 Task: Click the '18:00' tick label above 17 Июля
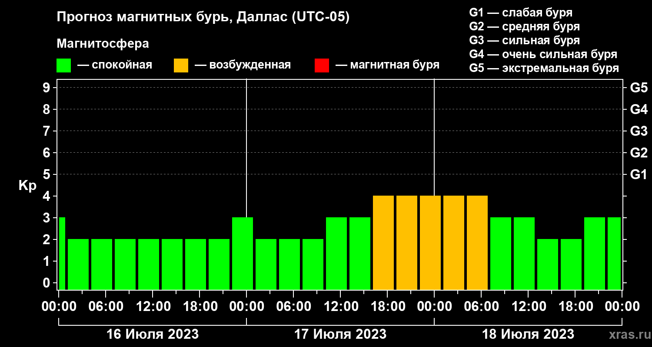pyautogui.click(x=387, y=307)
